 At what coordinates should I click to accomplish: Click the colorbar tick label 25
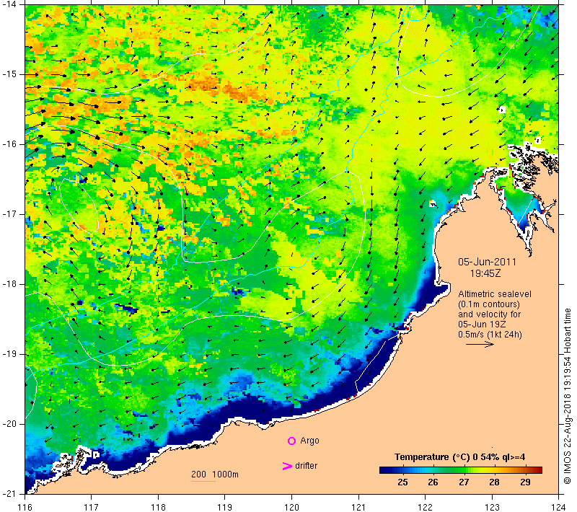click(x=402, y=482)
